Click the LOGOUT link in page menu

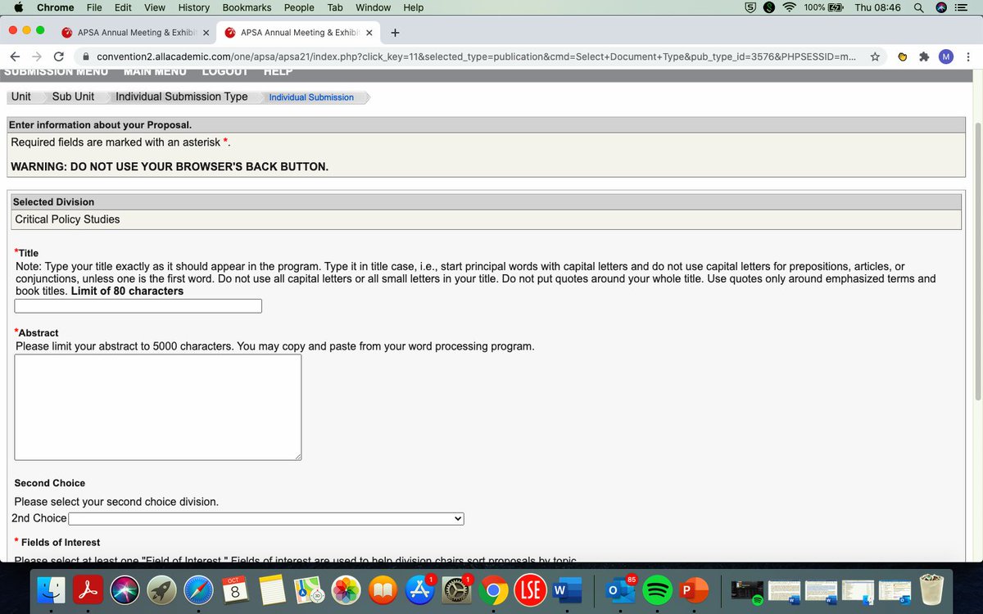[225, 72]
